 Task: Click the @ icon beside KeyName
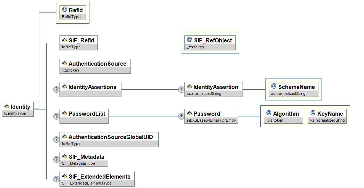click(313, 113)
